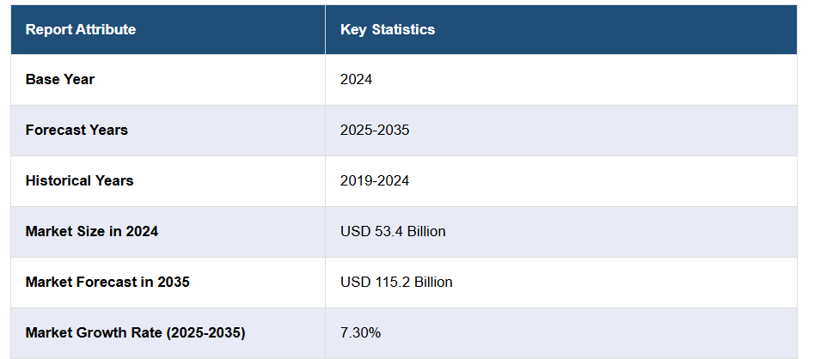
Task: Click the Report Attribute column header
Action: coord(81,29)
